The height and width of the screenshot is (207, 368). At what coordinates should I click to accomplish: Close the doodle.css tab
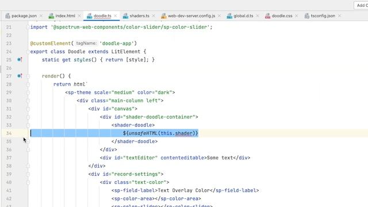tap(297, 16)
